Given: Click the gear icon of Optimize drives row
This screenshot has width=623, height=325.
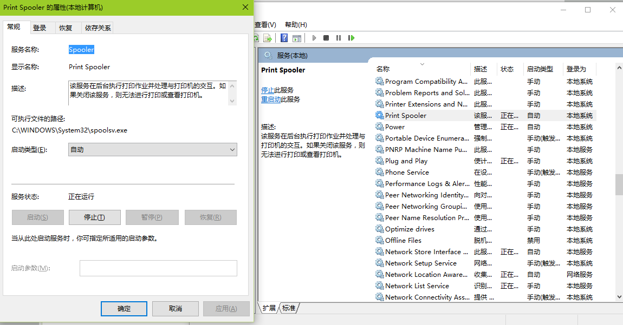Looking at the screenshot, I should 379,229.
